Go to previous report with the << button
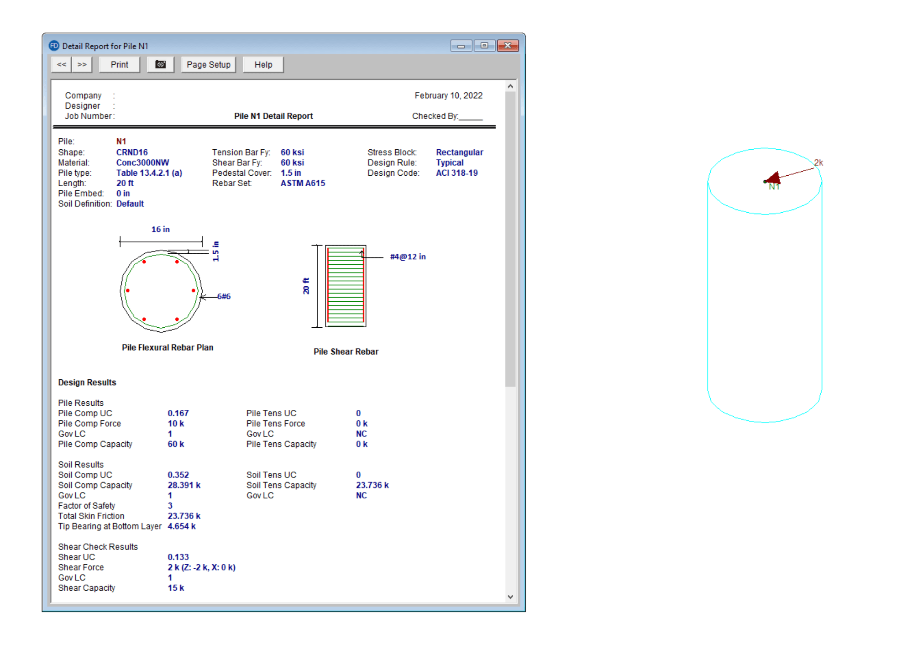The height and width of the screenshot is (650, 907). click(61, 64)
